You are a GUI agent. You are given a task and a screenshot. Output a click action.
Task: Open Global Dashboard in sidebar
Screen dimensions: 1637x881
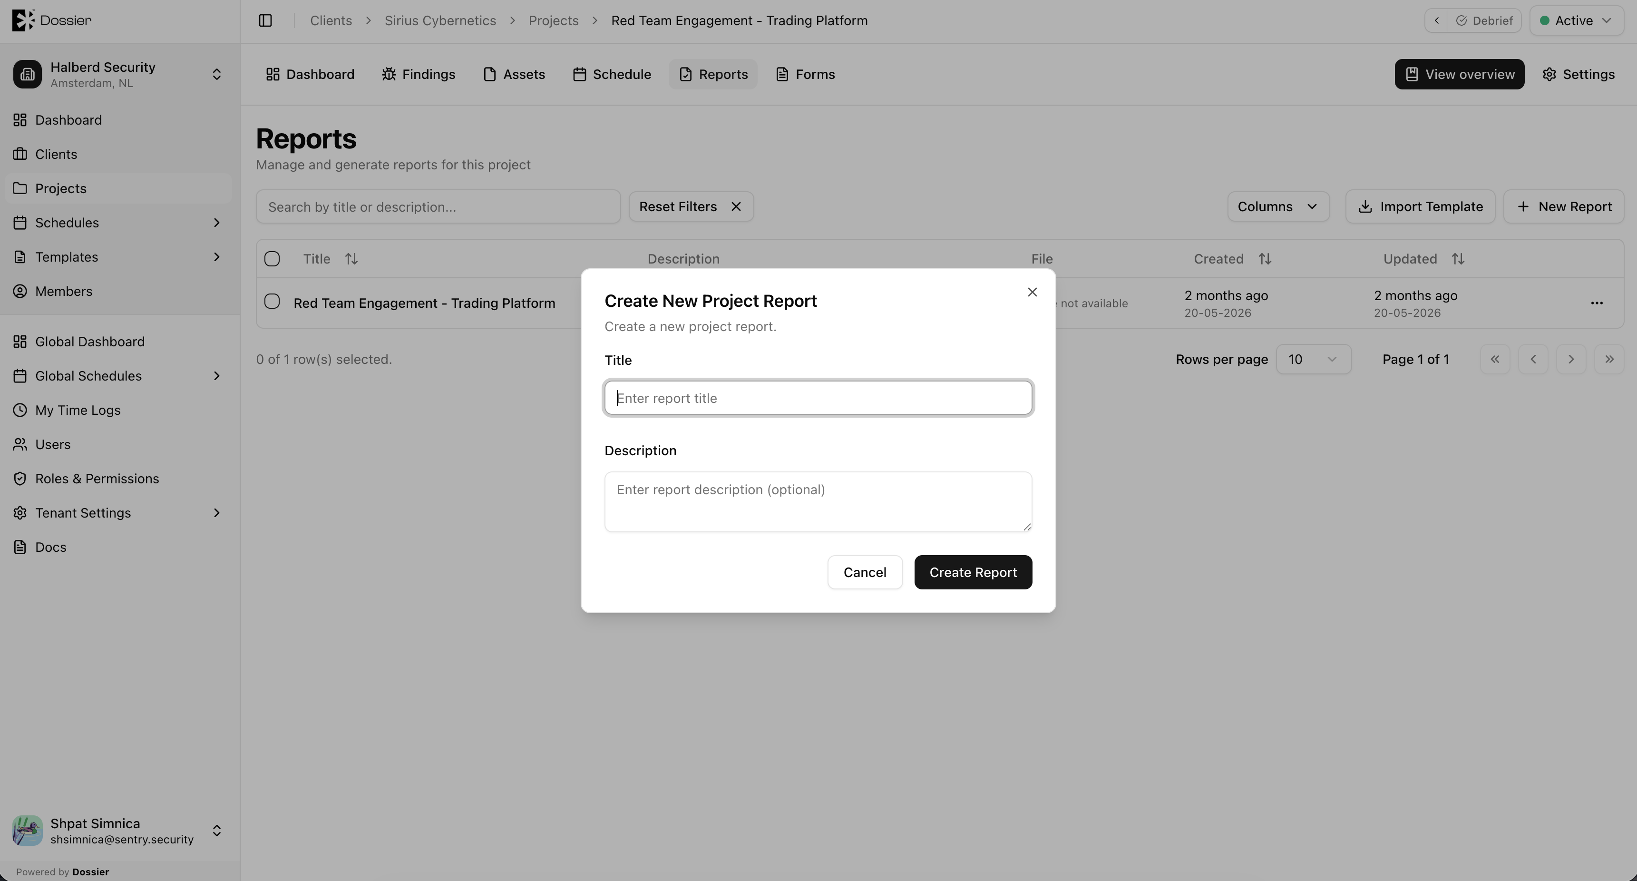[x=118, y=342]
